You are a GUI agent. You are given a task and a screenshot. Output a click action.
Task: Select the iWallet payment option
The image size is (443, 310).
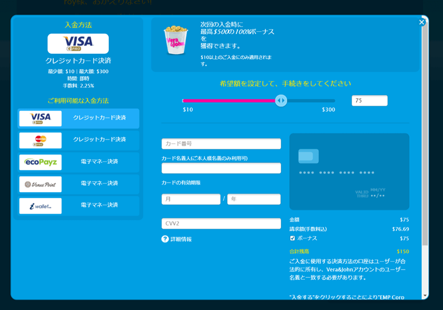point(78,205)
